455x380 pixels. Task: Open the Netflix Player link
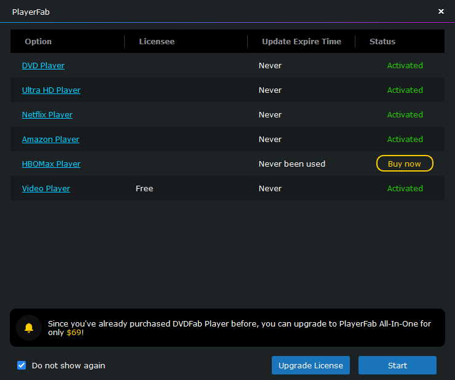click(47, 114)
